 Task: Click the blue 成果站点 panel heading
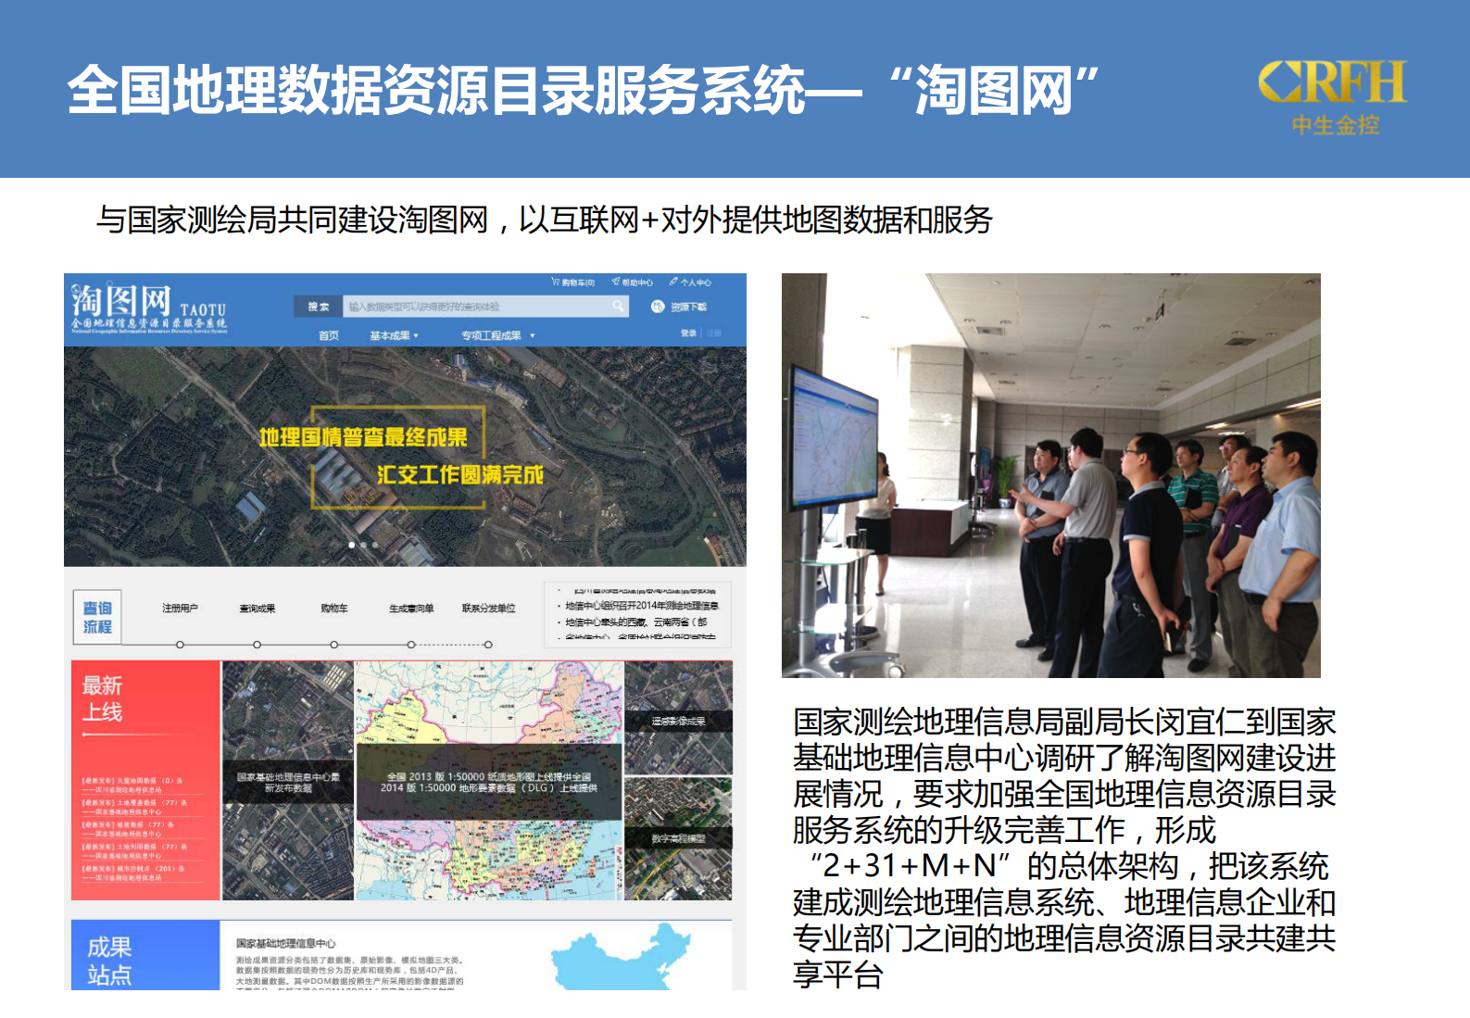[x=109, y=961]
